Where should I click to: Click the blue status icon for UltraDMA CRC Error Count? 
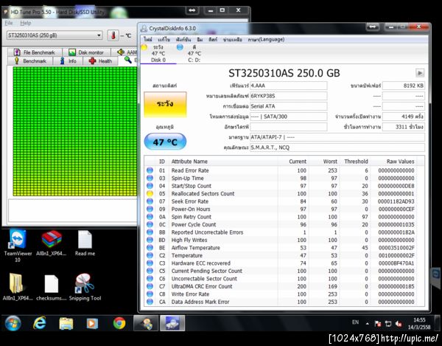pos(150,286)
